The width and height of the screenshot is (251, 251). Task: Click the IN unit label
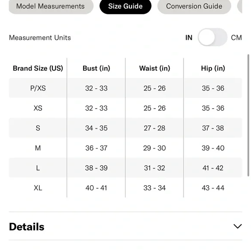[x=189, y=38]
